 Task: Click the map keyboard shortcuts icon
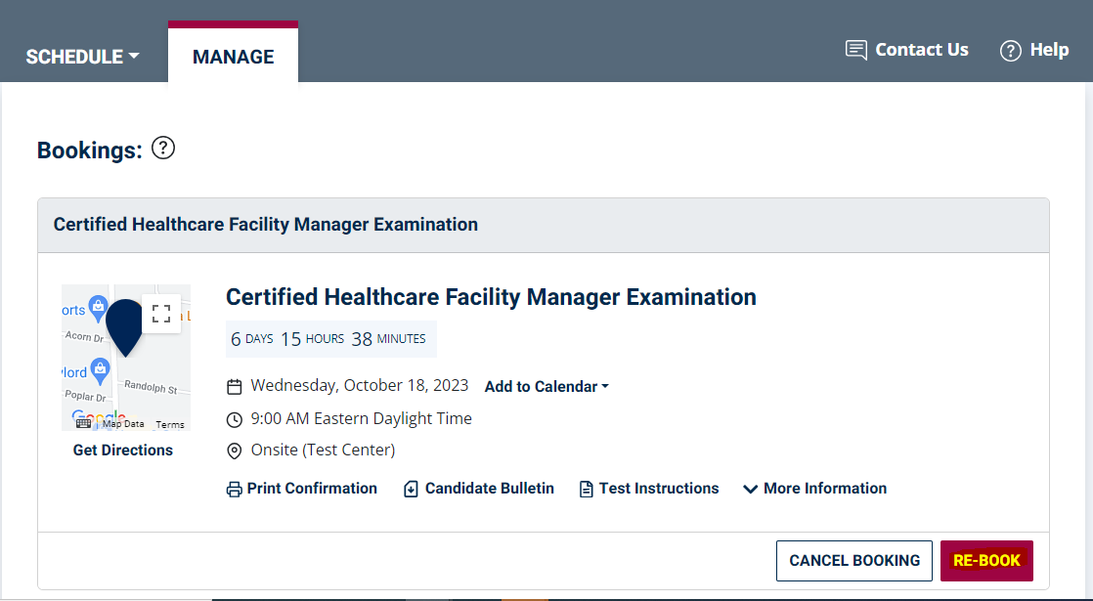tap(83, 423)
